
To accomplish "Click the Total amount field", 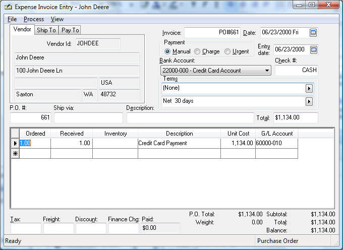I will [296, 117].
